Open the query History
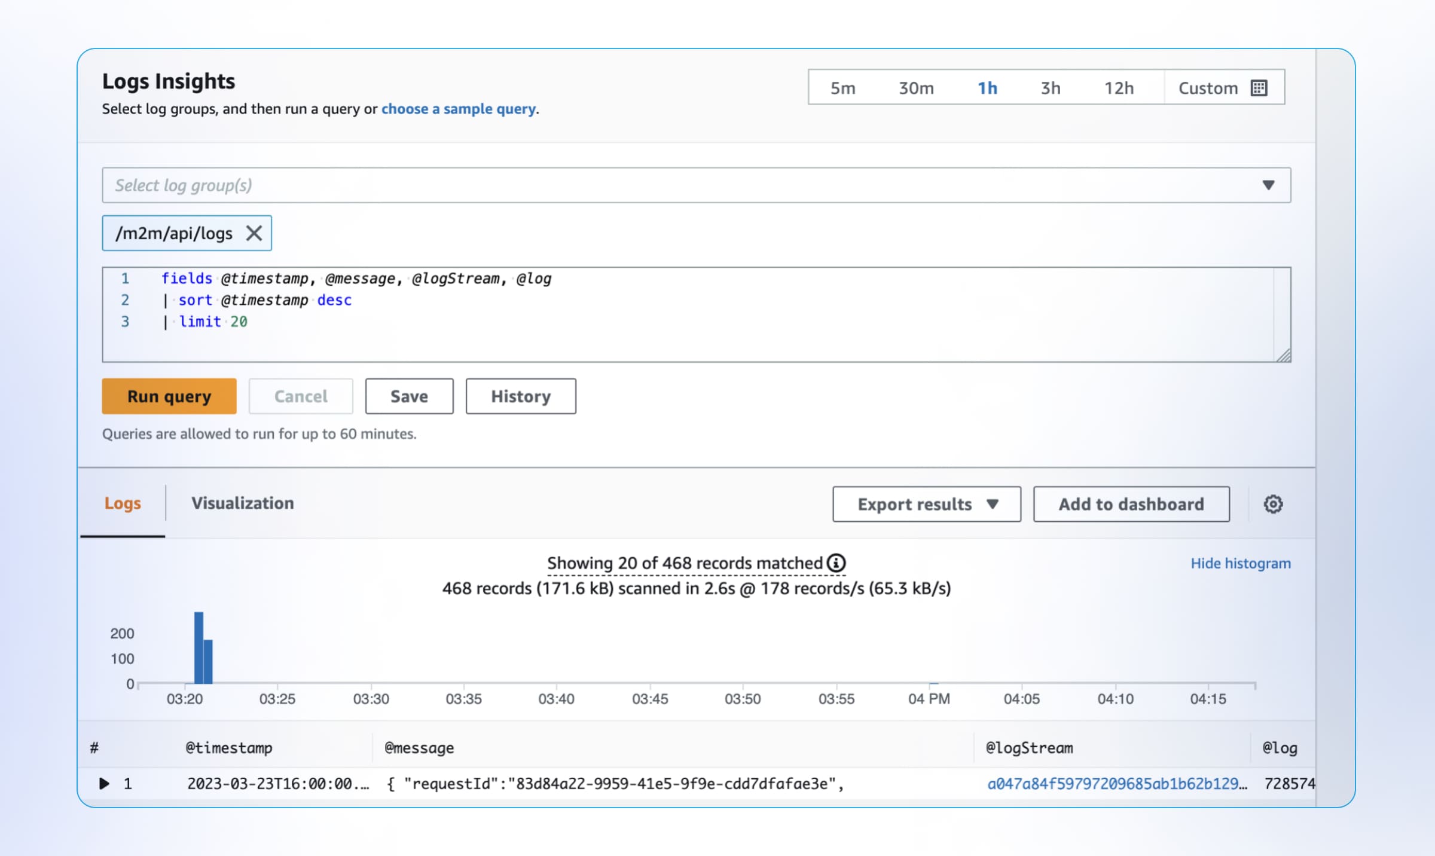Viewport: 1435px width, 856px height. (x=521, y=396)
